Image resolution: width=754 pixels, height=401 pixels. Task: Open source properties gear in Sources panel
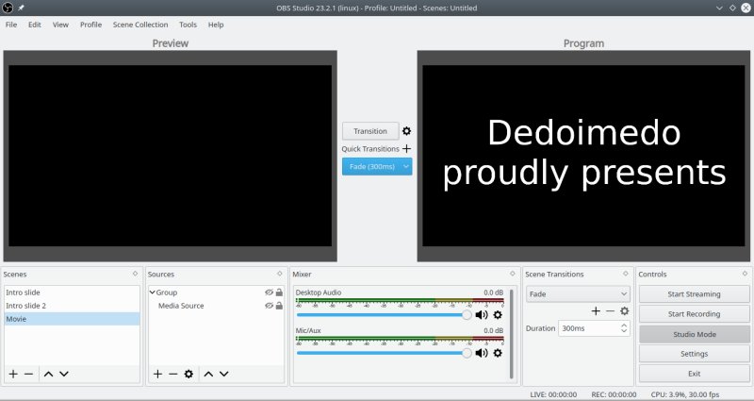tap(188, 375)
